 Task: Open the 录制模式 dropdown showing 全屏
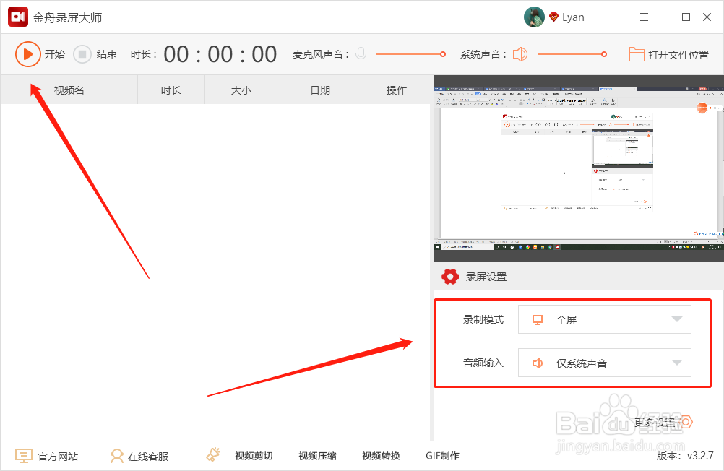click(604, 319)
